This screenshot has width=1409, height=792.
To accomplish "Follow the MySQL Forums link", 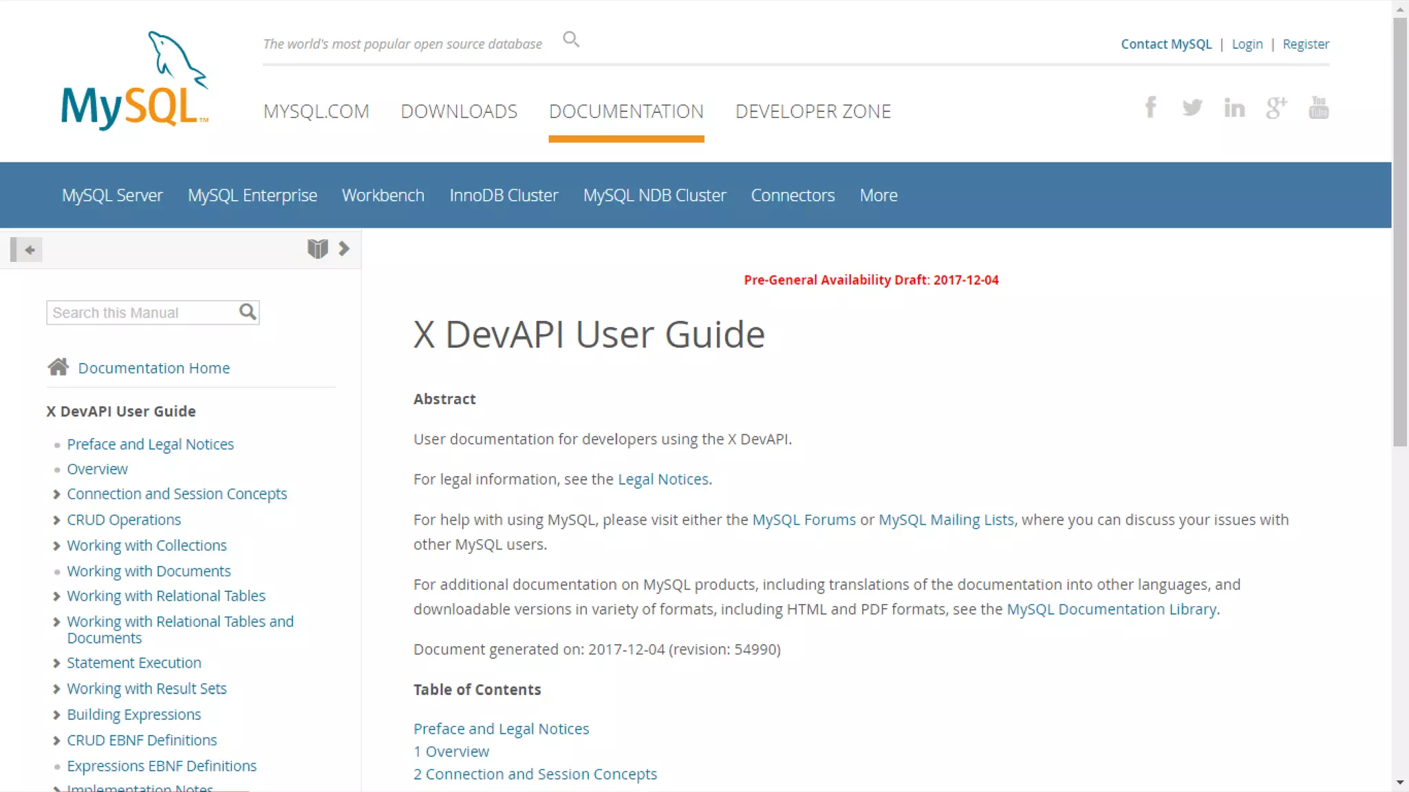I will point(804,520).
